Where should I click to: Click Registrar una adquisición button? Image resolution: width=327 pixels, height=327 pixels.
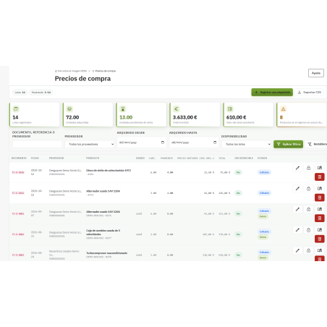tap(272, 93)
